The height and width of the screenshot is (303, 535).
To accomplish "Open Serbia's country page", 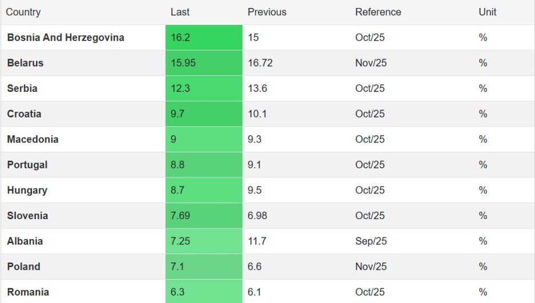I will point(22,88).
